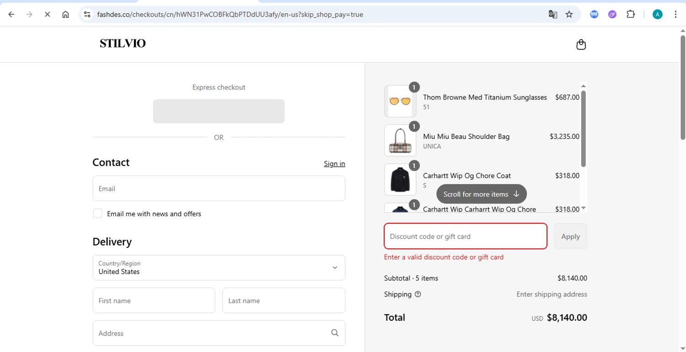Click the address bar URL
The height and width of the screenshot is (352, 686).
[230, 15]
